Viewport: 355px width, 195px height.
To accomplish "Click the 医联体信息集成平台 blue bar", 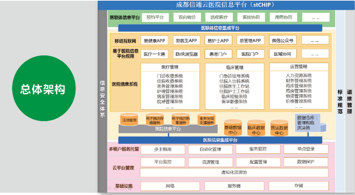I will click(x=220, y=28).
